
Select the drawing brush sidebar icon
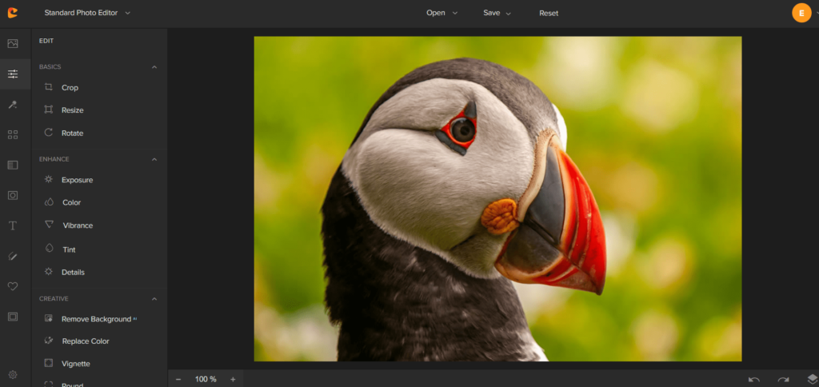13,256
